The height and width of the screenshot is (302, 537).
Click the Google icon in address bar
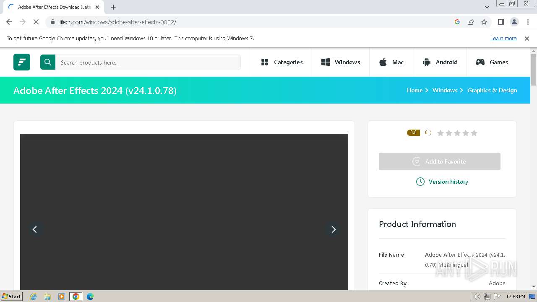(x=457, y=22)
